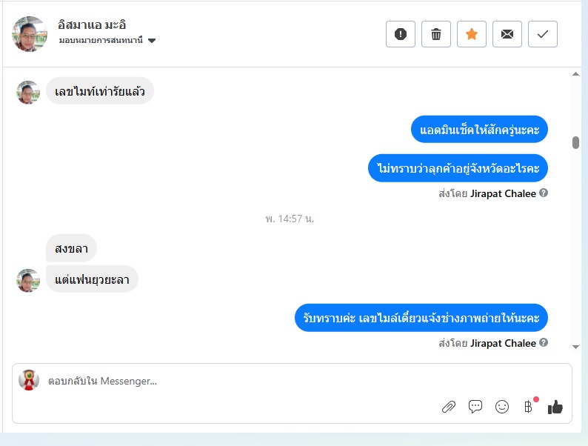Open the assign conversation dropdown arrow
This screenshot has height=446, width=588.
(x=152, y=41)
